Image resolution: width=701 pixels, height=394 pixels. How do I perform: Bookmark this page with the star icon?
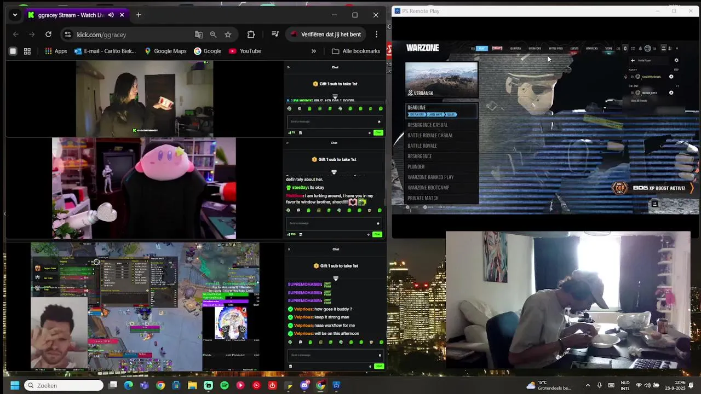(x=228, y=34)
